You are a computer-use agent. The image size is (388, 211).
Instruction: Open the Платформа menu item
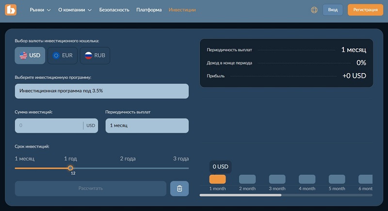[149, 10]
